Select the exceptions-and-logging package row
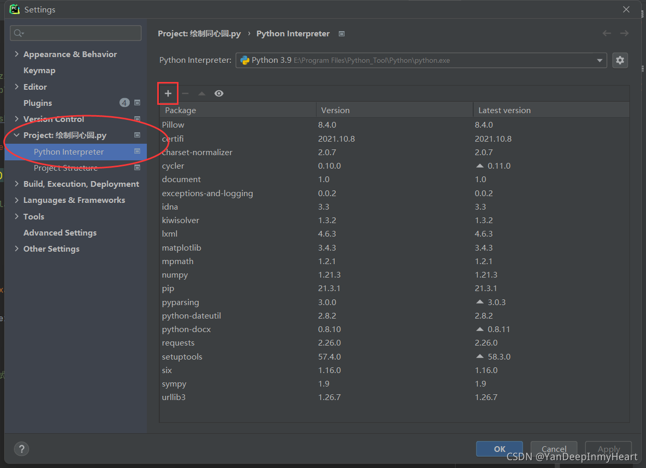 [394, 193]
